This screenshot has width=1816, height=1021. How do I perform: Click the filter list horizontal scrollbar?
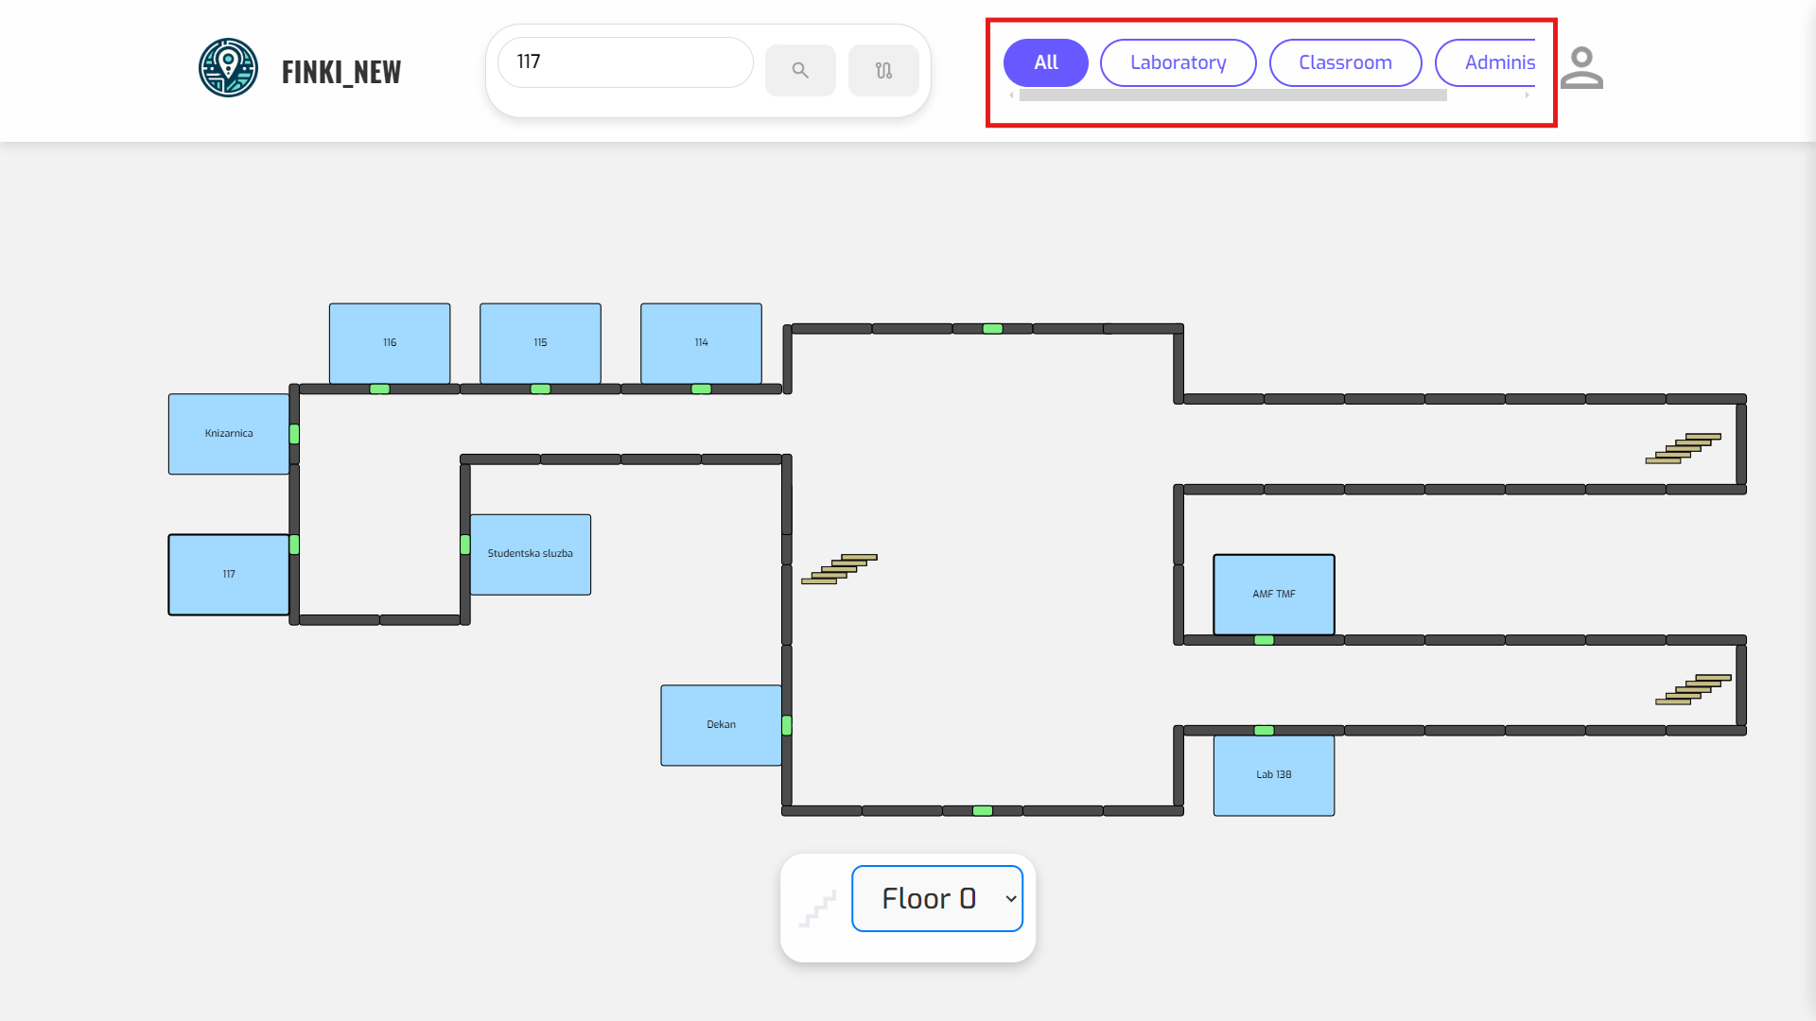point(1231,95)
